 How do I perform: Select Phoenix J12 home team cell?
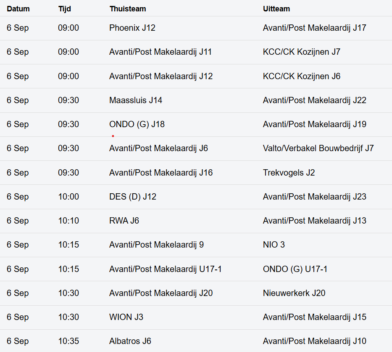point(132,28)
